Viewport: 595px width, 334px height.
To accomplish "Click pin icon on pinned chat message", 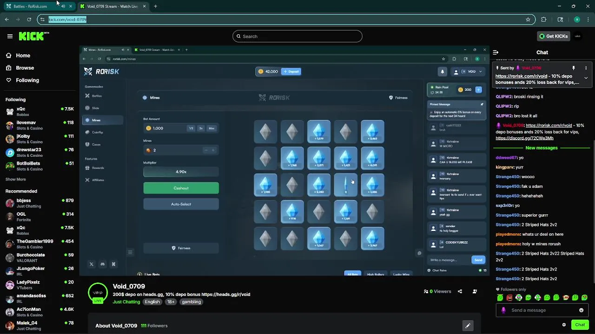I will pyautogui.click(x=573, y=68).
